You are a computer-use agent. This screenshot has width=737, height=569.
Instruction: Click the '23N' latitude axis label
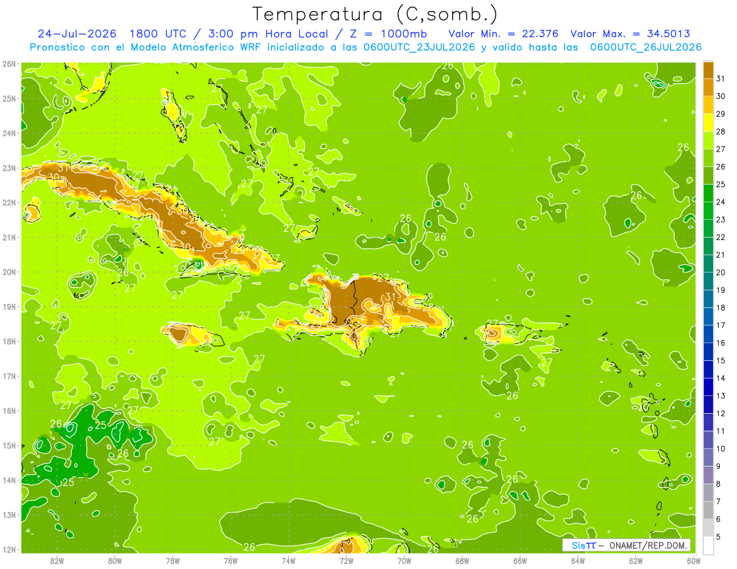(x=9, y=168)
